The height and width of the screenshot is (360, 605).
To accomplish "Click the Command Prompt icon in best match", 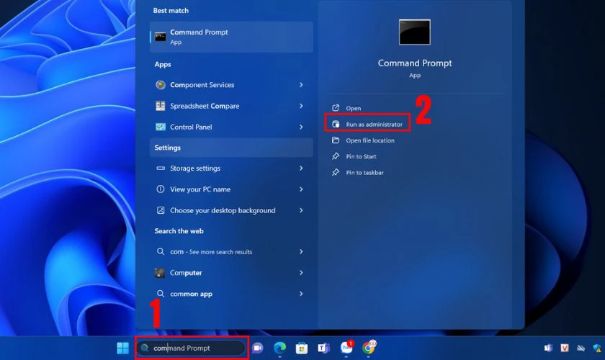I will pos(160,37).
